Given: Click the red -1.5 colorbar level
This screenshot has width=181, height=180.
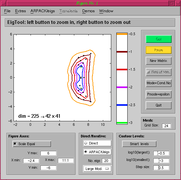Looking at the screenshot, I should [122, 69].
